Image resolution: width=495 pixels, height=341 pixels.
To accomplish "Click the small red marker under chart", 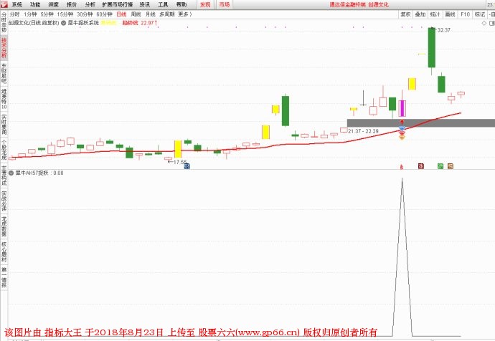I will point(402,166).
